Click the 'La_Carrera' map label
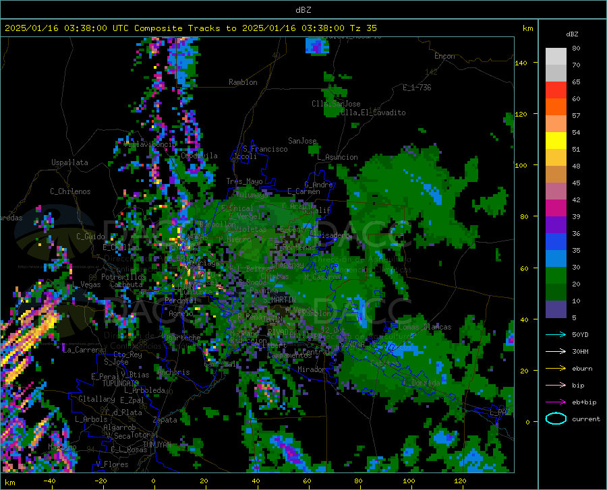Viewport: 607px width, 490px height. pos(83,350)
